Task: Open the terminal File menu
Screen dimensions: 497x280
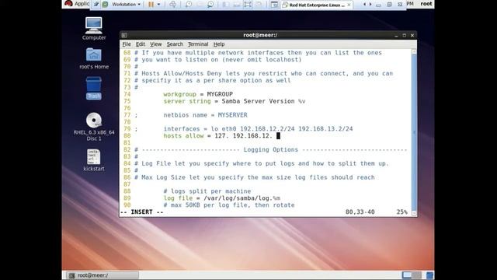Action: 127,44
